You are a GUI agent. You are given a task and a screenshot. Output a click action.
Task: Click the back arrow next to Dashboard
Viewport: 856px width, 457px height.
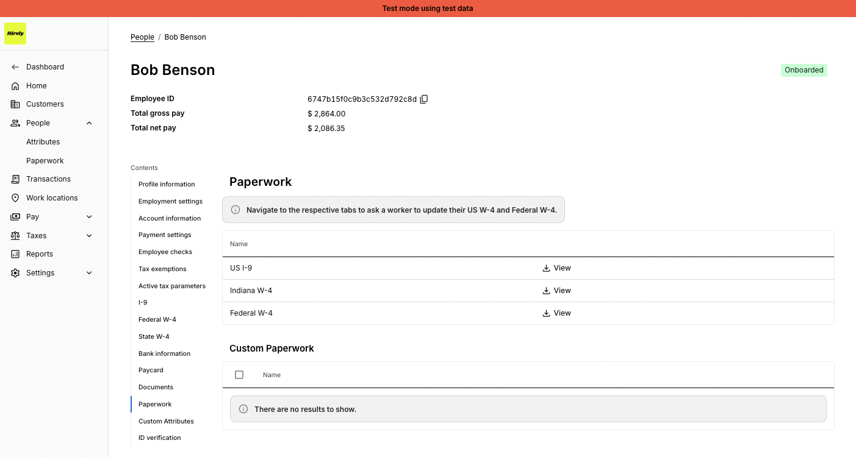coord(15,67)
